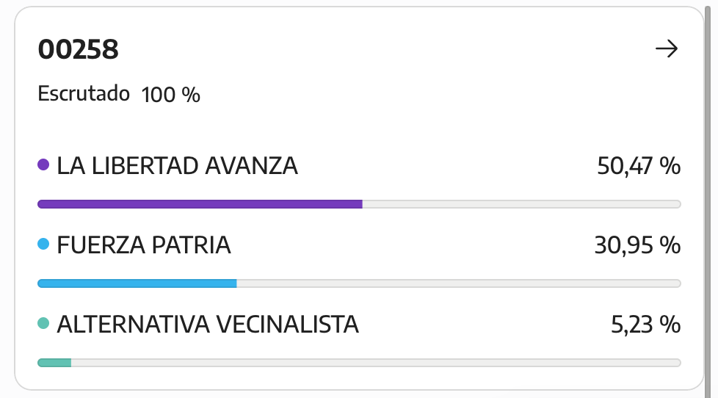Viewport: 718px width, 398px height.
Task: Select the teal dot beside Alternativa Vecinalista
Action: 43,323
